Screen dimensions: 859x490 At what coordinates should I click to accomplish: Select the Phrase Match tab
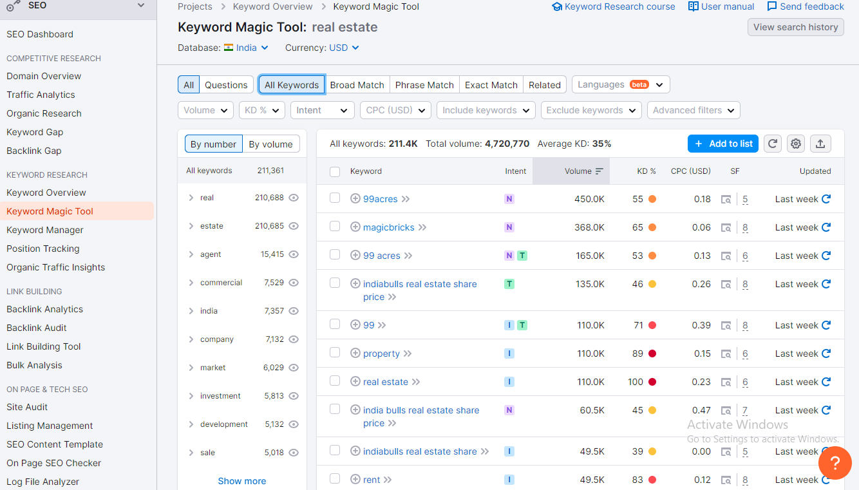point(424,84)
